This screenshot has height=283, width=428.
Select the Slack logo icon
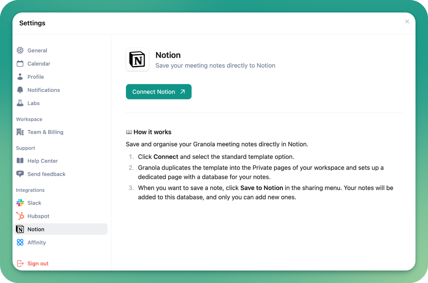tap(20, 203)
